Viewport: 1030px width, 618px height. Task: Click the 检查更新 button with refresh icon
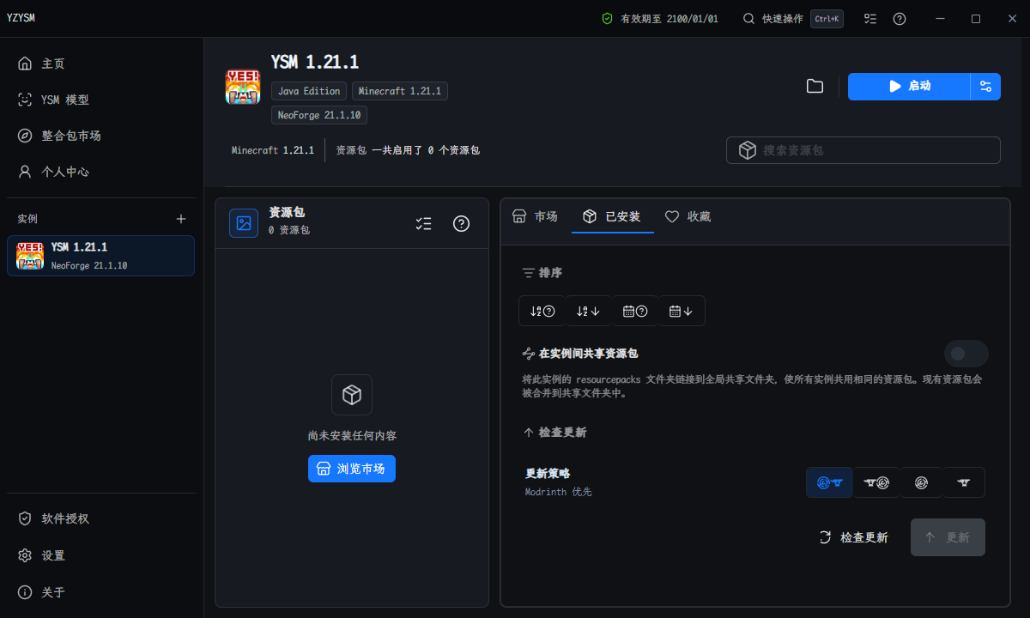click(x=854, y=537)
